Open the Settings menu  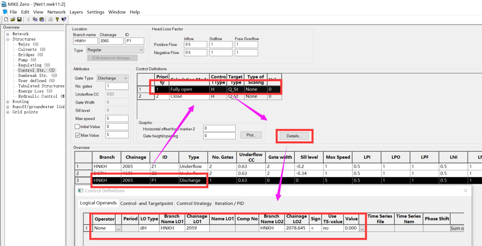(96, 12)
